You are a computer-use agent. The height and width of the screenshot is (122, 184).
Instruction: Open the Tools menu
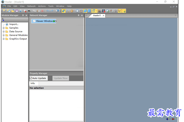51,6
